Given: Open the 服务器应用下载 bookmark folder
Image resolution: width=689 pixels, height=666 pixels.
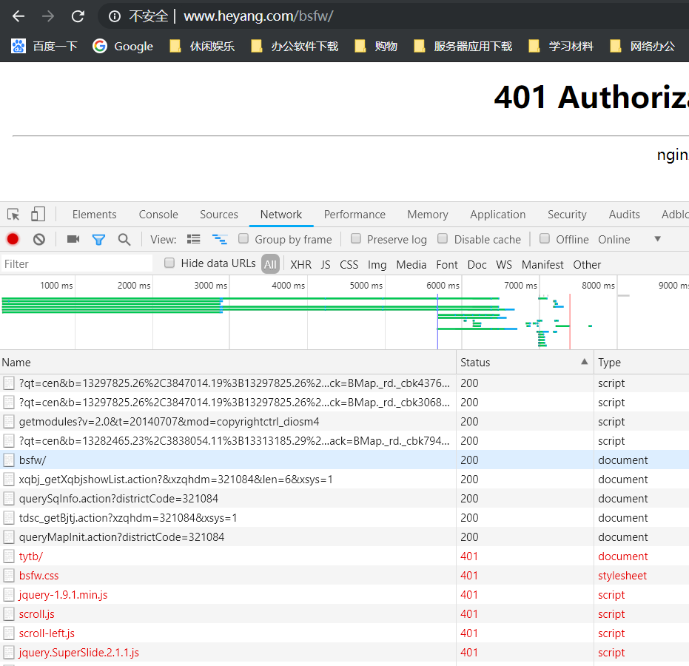Looking at the screenshot, I should click(x=463, y=46).
